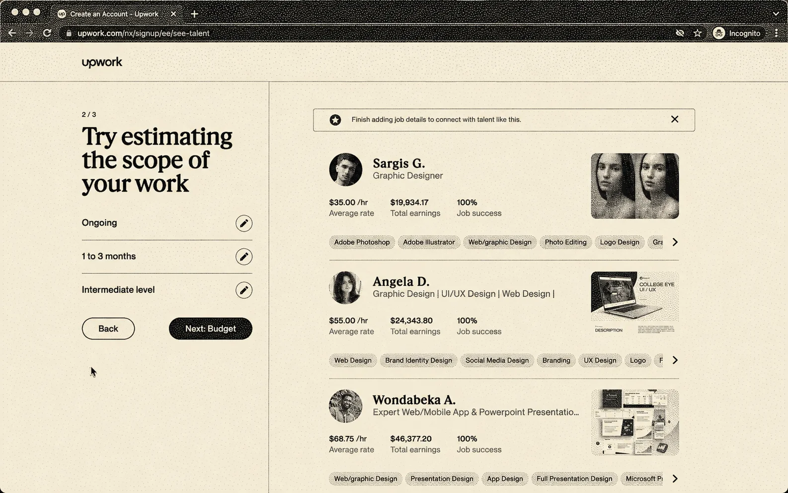Click the site lock icon

(69, 33)
